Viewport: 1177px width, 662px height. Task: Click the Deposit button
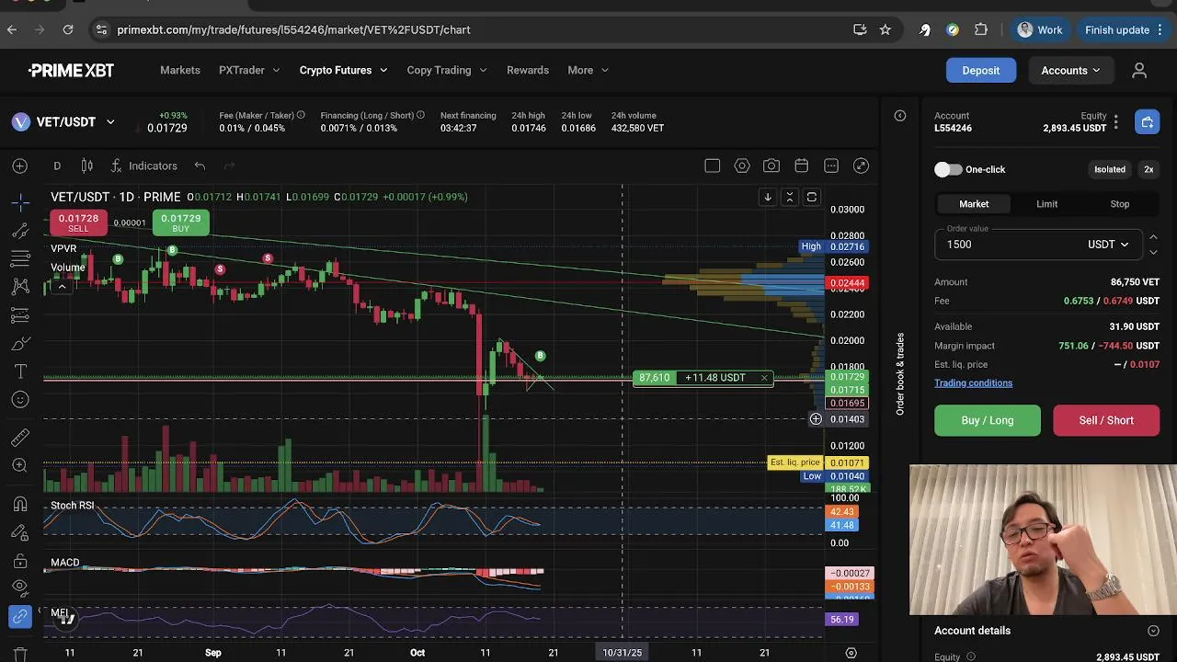(981, 70)
